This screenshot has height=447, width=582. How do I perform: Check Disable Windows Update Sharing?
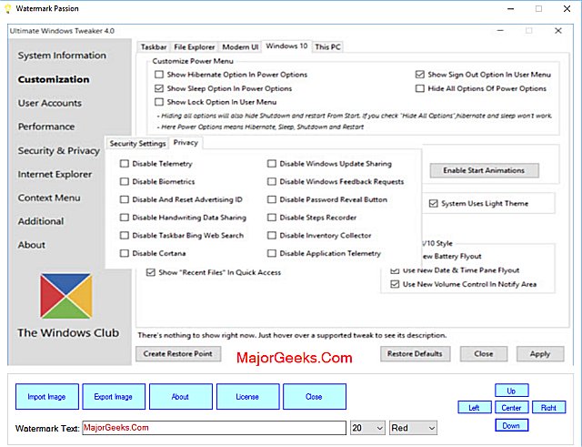point(272,164)
